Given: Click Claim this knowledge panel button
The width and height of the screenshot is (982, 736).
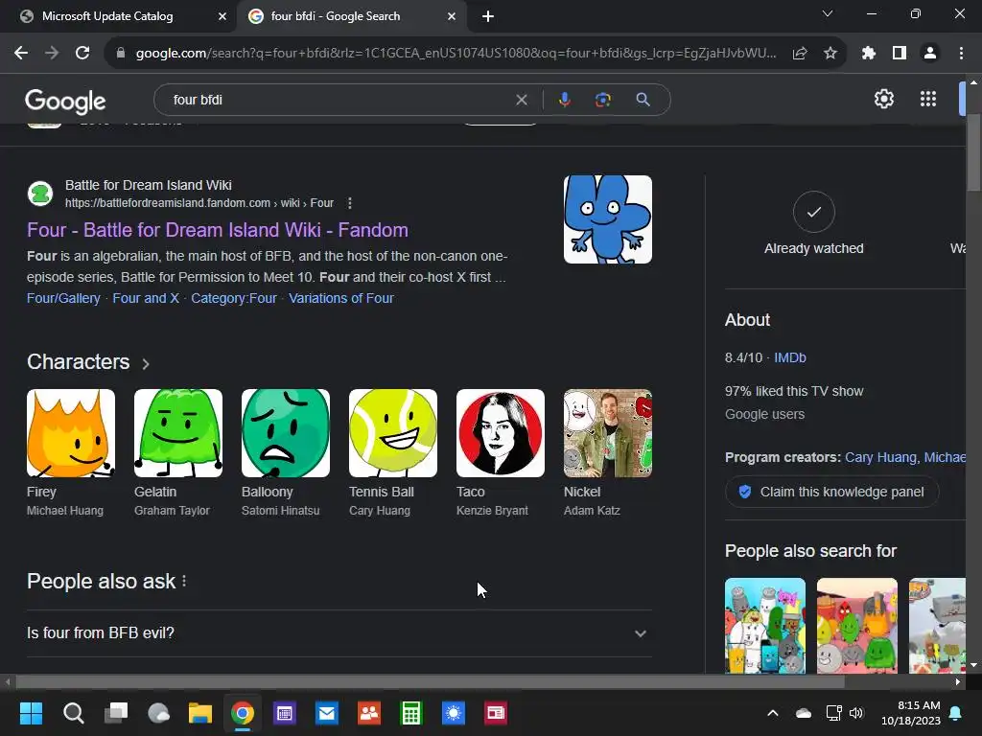Looking at the screenshot, I should (x=831, y=492).
